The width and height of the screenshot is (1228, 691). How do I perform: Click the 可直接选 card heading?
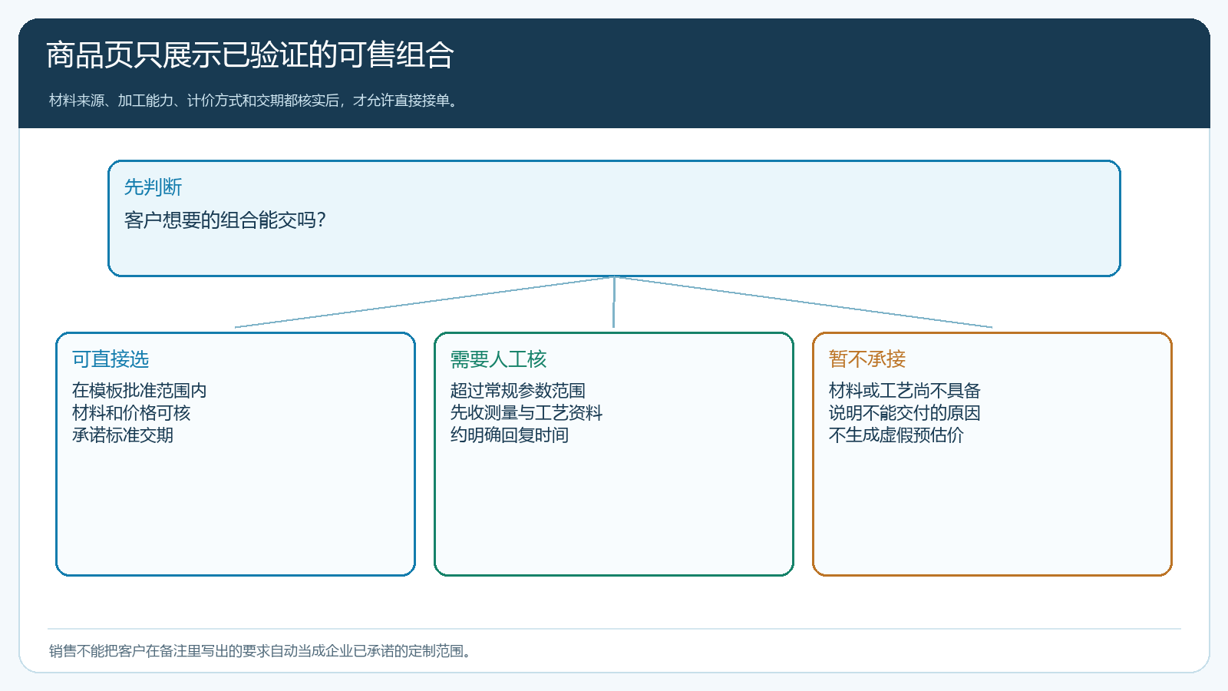point(111,359)
